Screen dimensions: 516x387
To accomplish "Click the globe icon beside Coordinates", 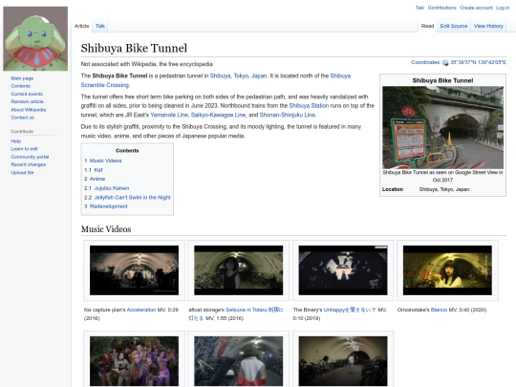I will [x=445, y=62].
